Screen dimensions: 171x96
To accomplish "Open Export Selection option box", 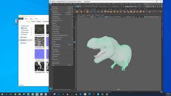I will click(72, 27).
